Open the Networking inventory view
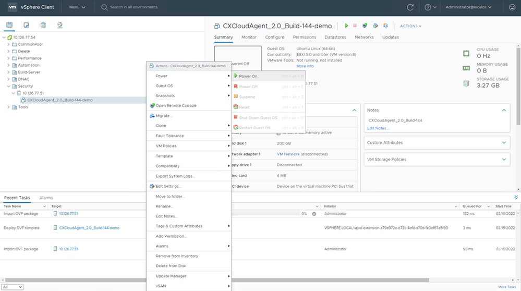The image size is (521, 291). point(60,25)
